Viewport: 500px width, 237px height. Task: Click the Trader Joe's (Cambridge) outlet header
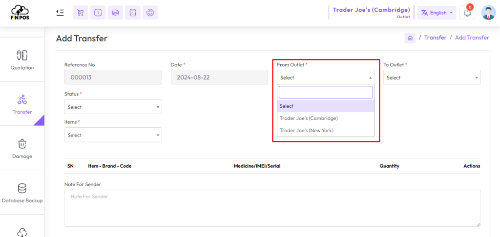pyautogui.click(x=371, y=10)
